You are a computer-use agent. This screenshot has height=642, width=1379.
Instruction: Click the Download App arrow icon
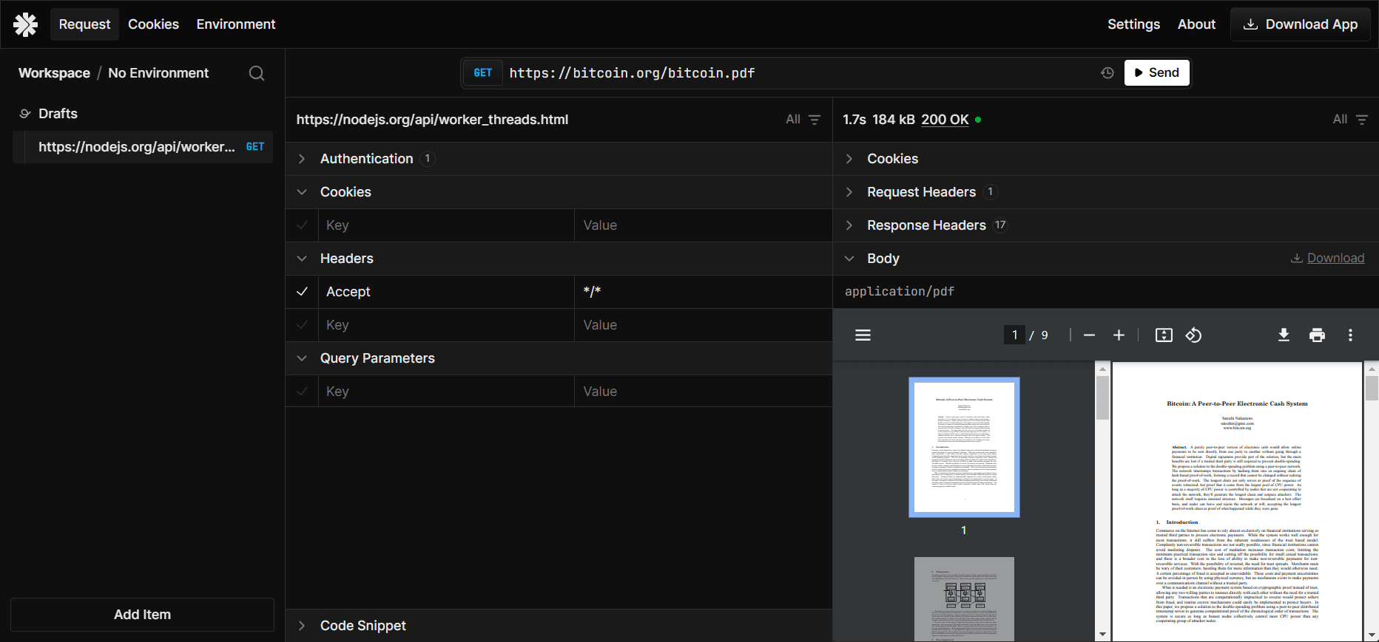pos(1250,24)
